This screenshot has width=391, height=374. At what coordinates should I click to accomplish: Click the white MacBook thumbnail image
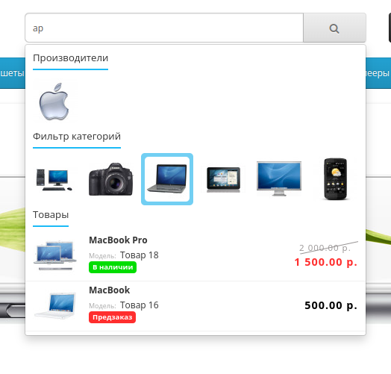click(x=55, y=306)
